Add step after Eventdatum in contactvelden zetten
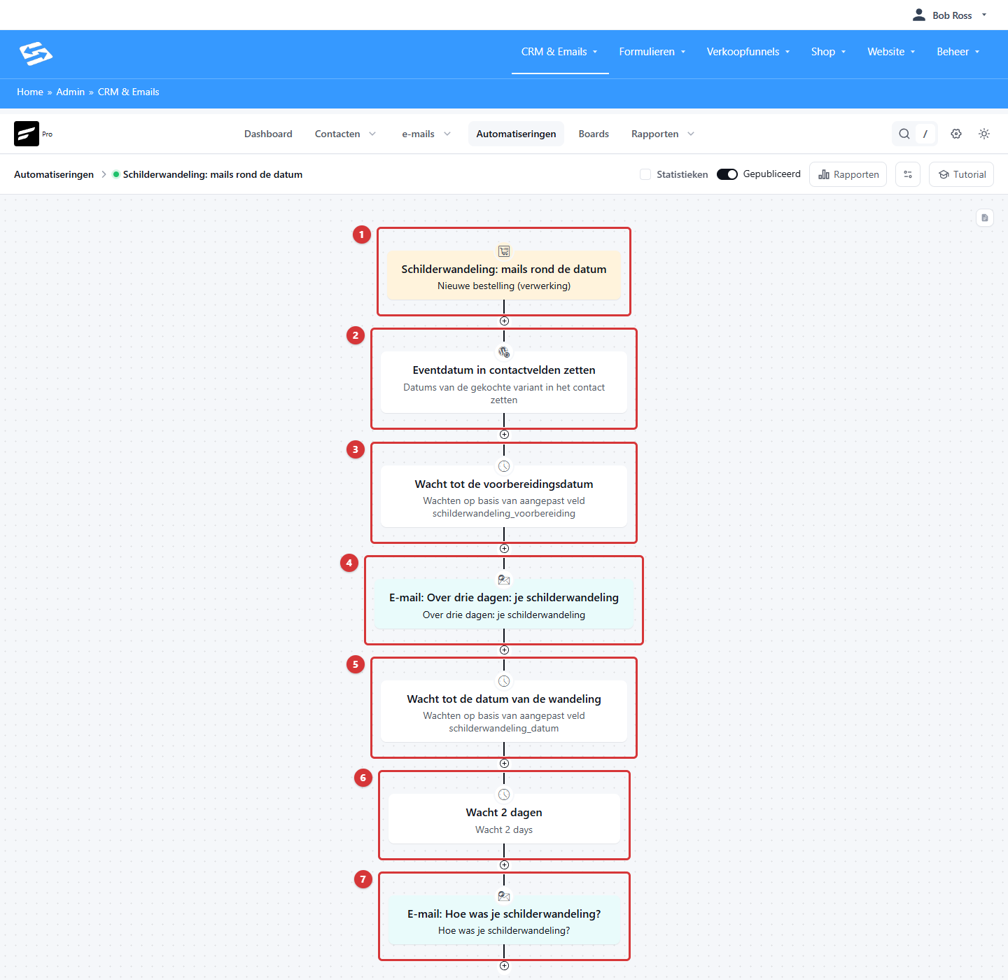The width and height of the screenshot is (1008, 980). (x=504, y=435)
